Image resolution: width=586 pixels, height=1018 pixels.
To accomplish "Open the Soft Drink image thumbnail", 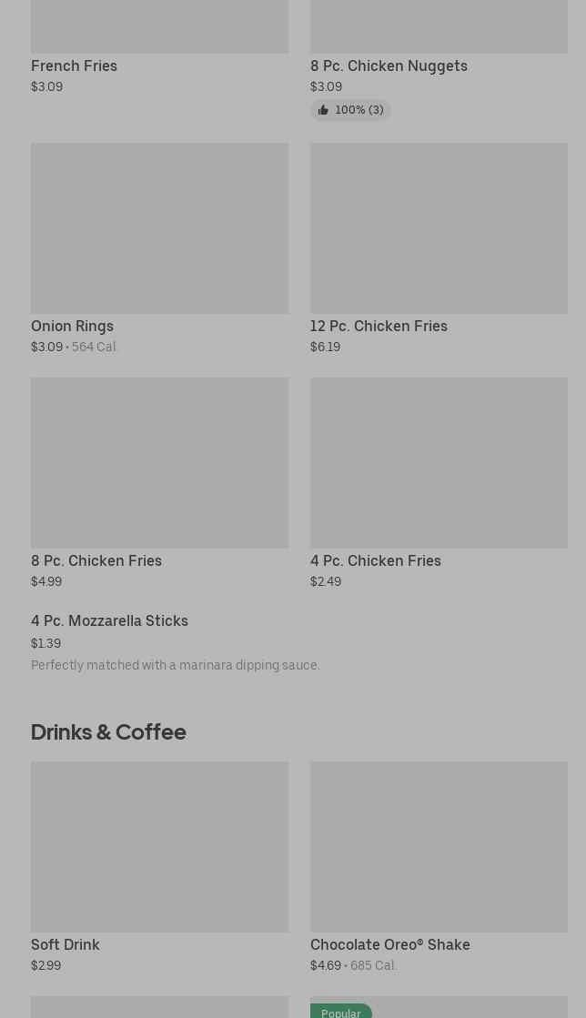I will pos(160,847).
